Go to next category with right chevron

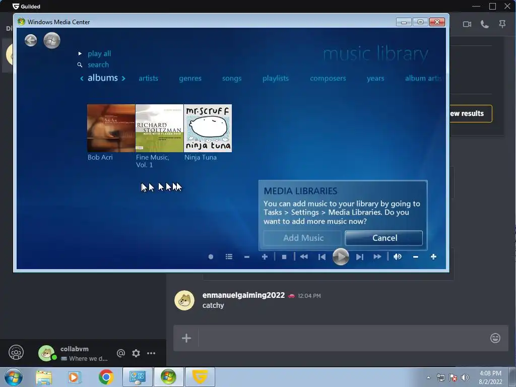coord(123,78)
